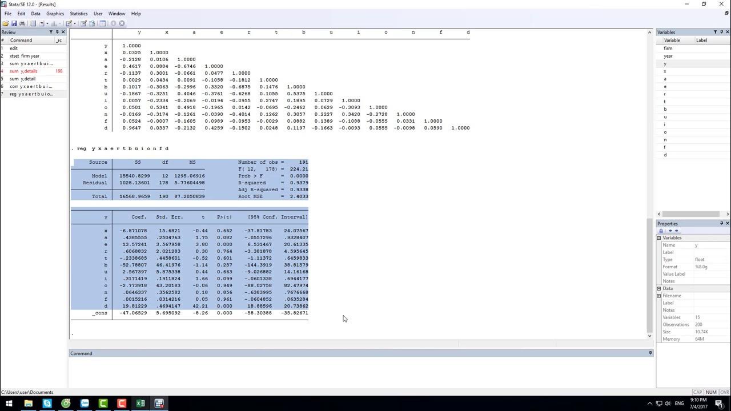Collapse the Variables section in Properties

tap(659, 238)
